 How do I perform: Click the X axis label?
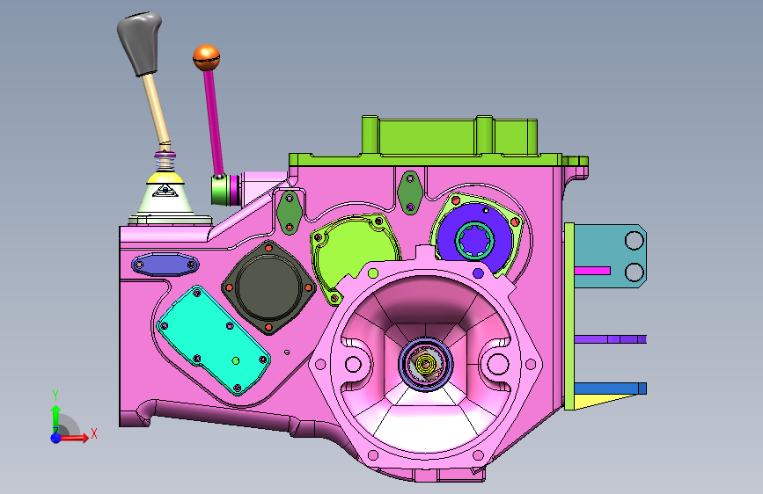pyautogui.click(x=94, y=433)
